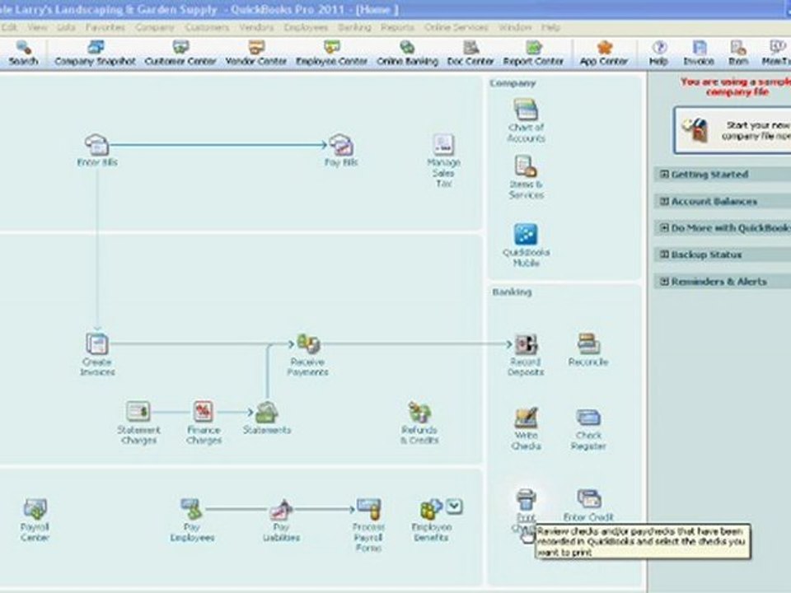Click Start your new company file button

[732, 130]
